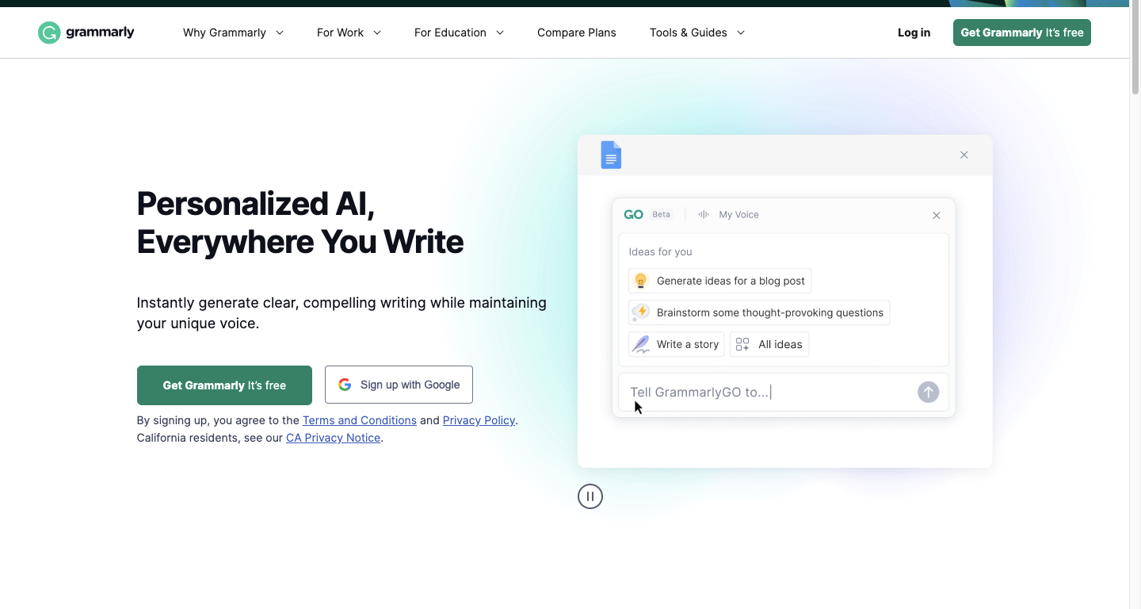The width and height of the screenshot is (1141, 609).
Task: Expand the Tools & Guides menu
Action: coord(697,33)
